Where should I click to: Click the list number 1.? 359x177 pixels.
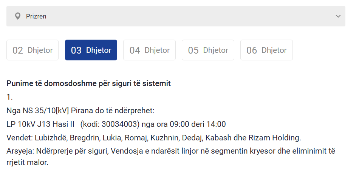click(9, 97)
